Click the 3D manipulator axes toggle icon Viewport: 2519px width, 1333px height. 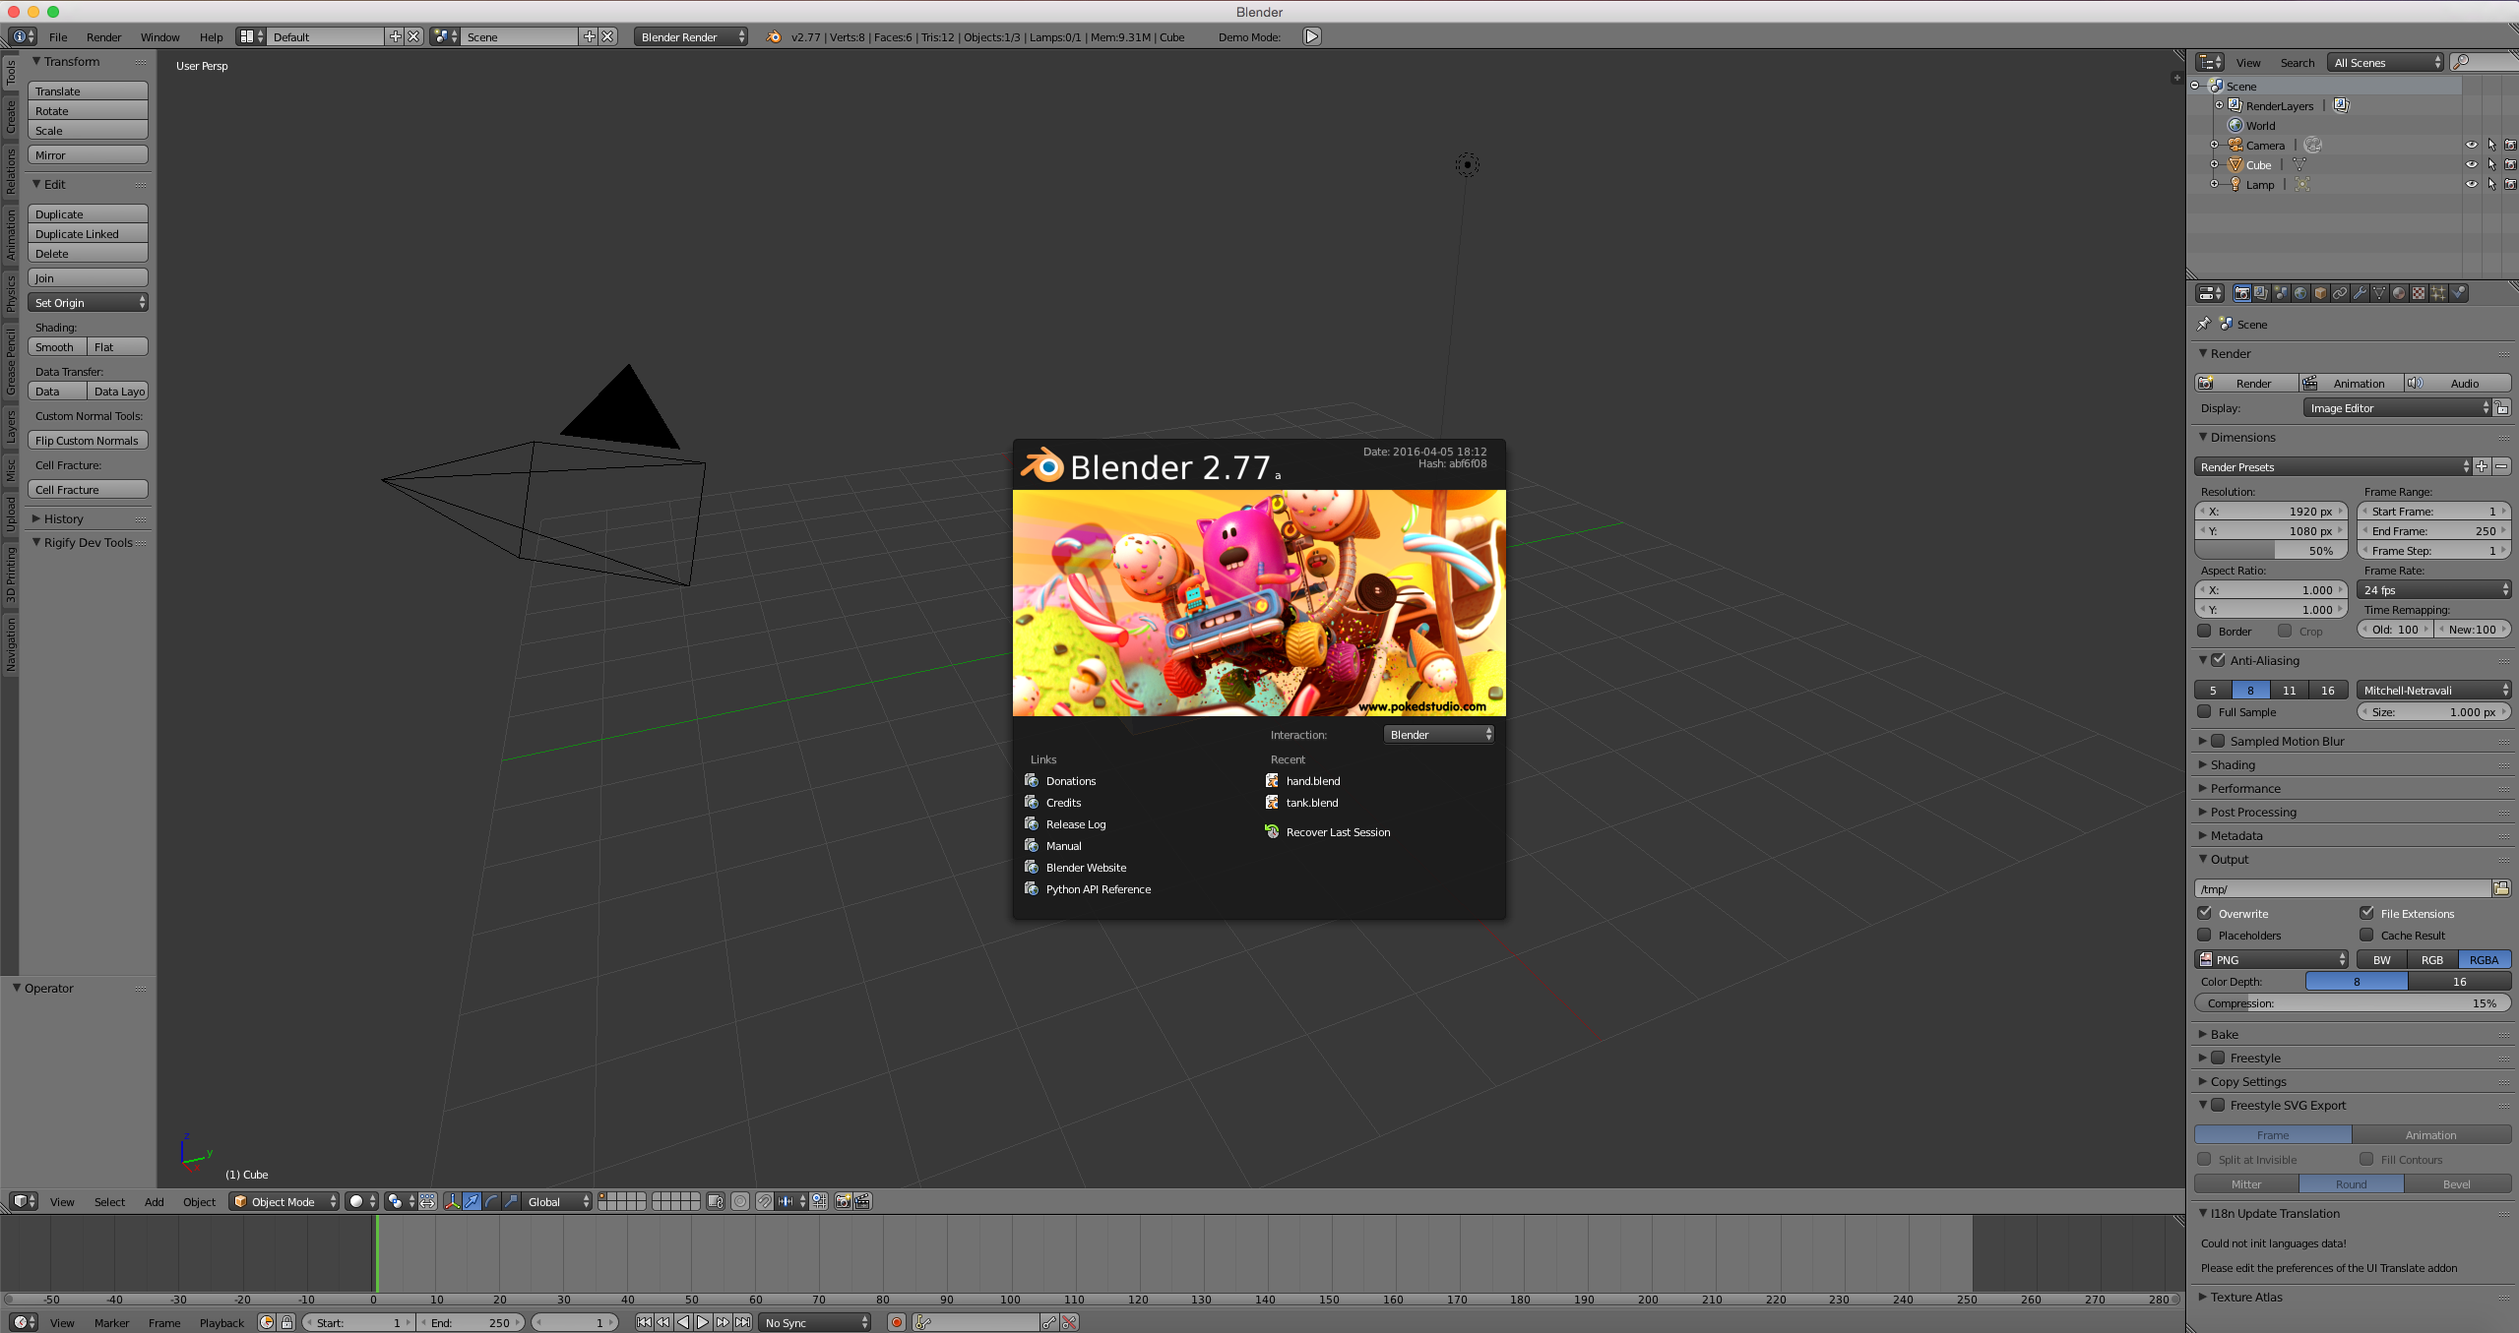click(452, 1201)
